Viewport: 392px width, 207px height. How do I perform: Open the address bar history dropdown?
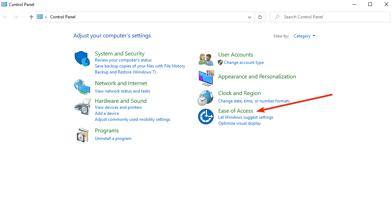pos(250,17)
